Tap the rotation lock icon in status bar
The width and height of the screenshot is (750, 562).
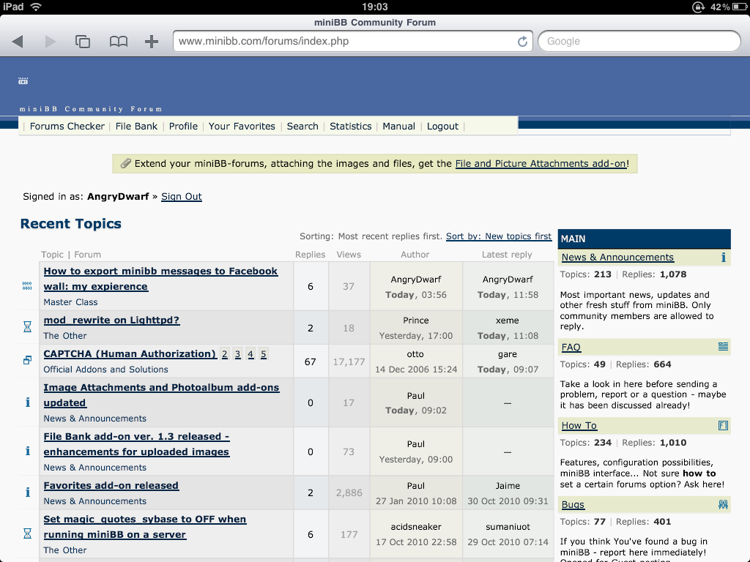[698, 7]
